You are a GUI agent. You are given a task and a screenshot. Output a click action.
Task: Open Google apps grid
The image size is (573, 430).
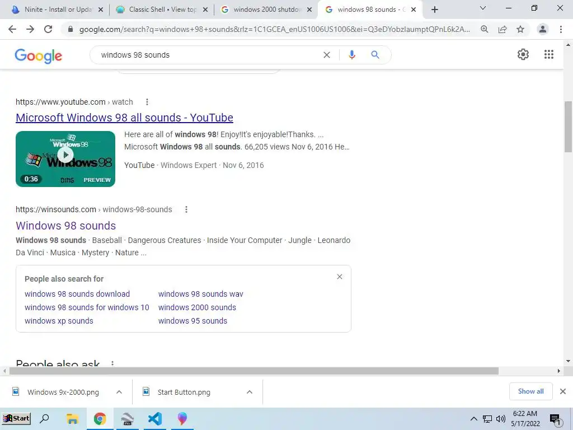pos(549,54)
